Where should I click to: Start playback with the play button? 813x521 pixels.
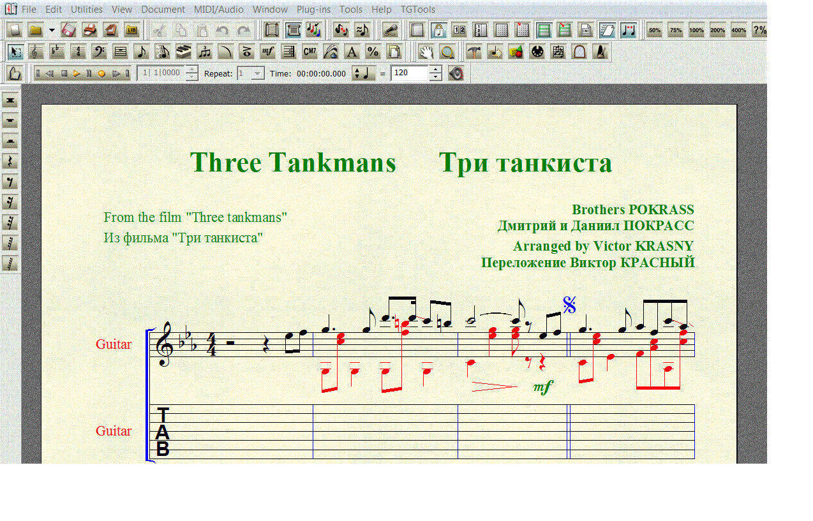pos(77,73)
